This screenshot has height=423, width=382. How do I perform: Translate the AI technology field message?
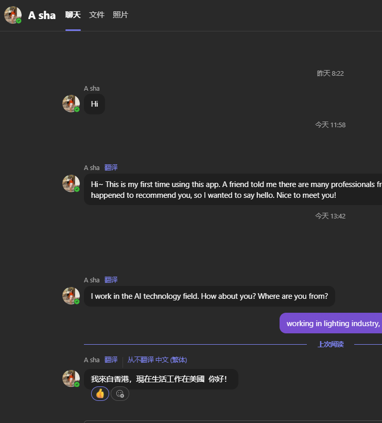(111, 280)
